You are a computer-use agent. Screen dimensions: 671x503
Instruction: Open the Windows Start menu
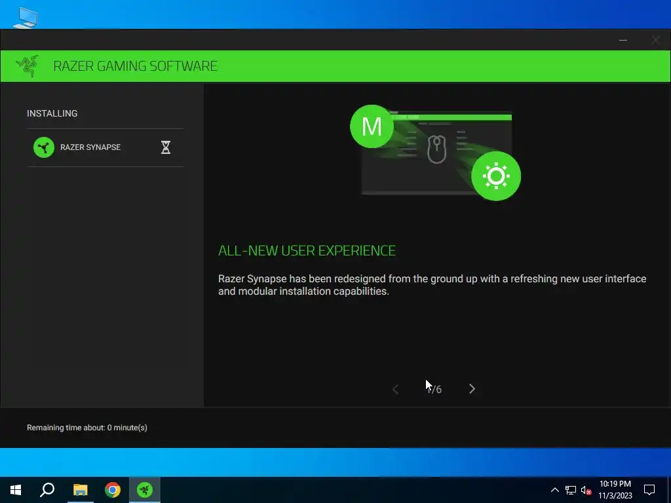[16, 490]
